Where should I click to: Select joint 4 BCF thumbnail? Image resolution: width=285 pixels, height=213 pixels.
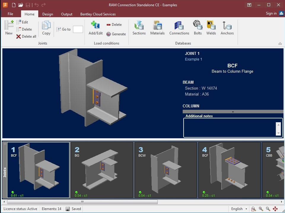230,170
